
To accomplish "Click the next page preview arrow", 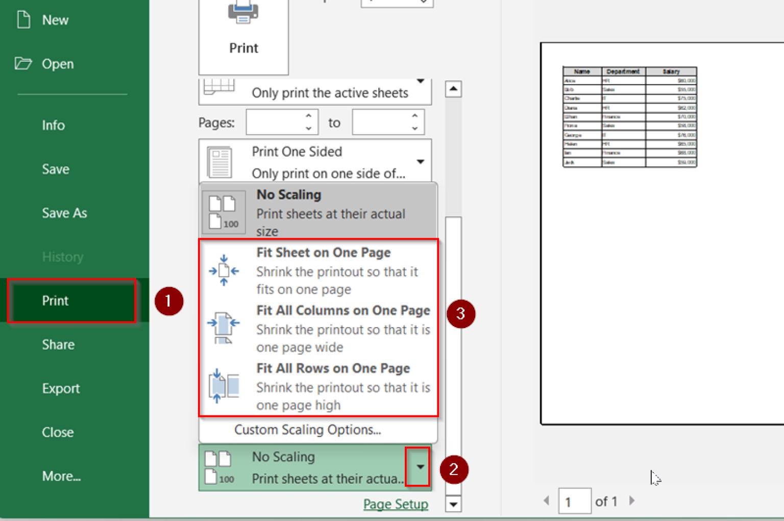I will coord(632,501).
